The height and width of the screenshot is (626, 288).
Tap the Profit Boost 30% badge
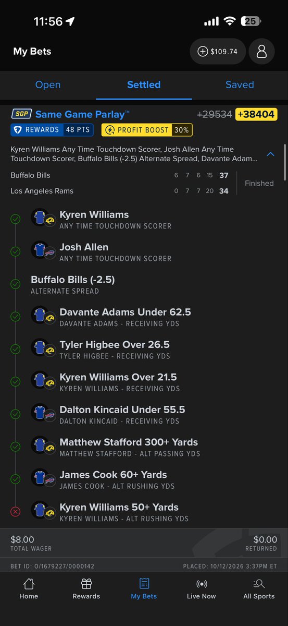[147, 130]
